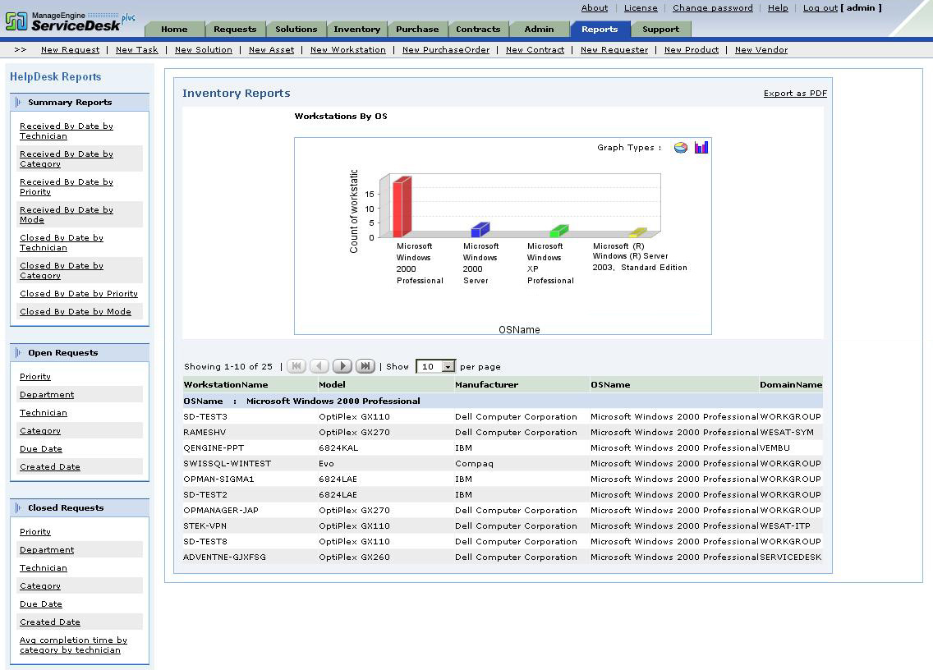Click the red Windows 2000 Professional bar
933x670 pixels.
(402, 207)
